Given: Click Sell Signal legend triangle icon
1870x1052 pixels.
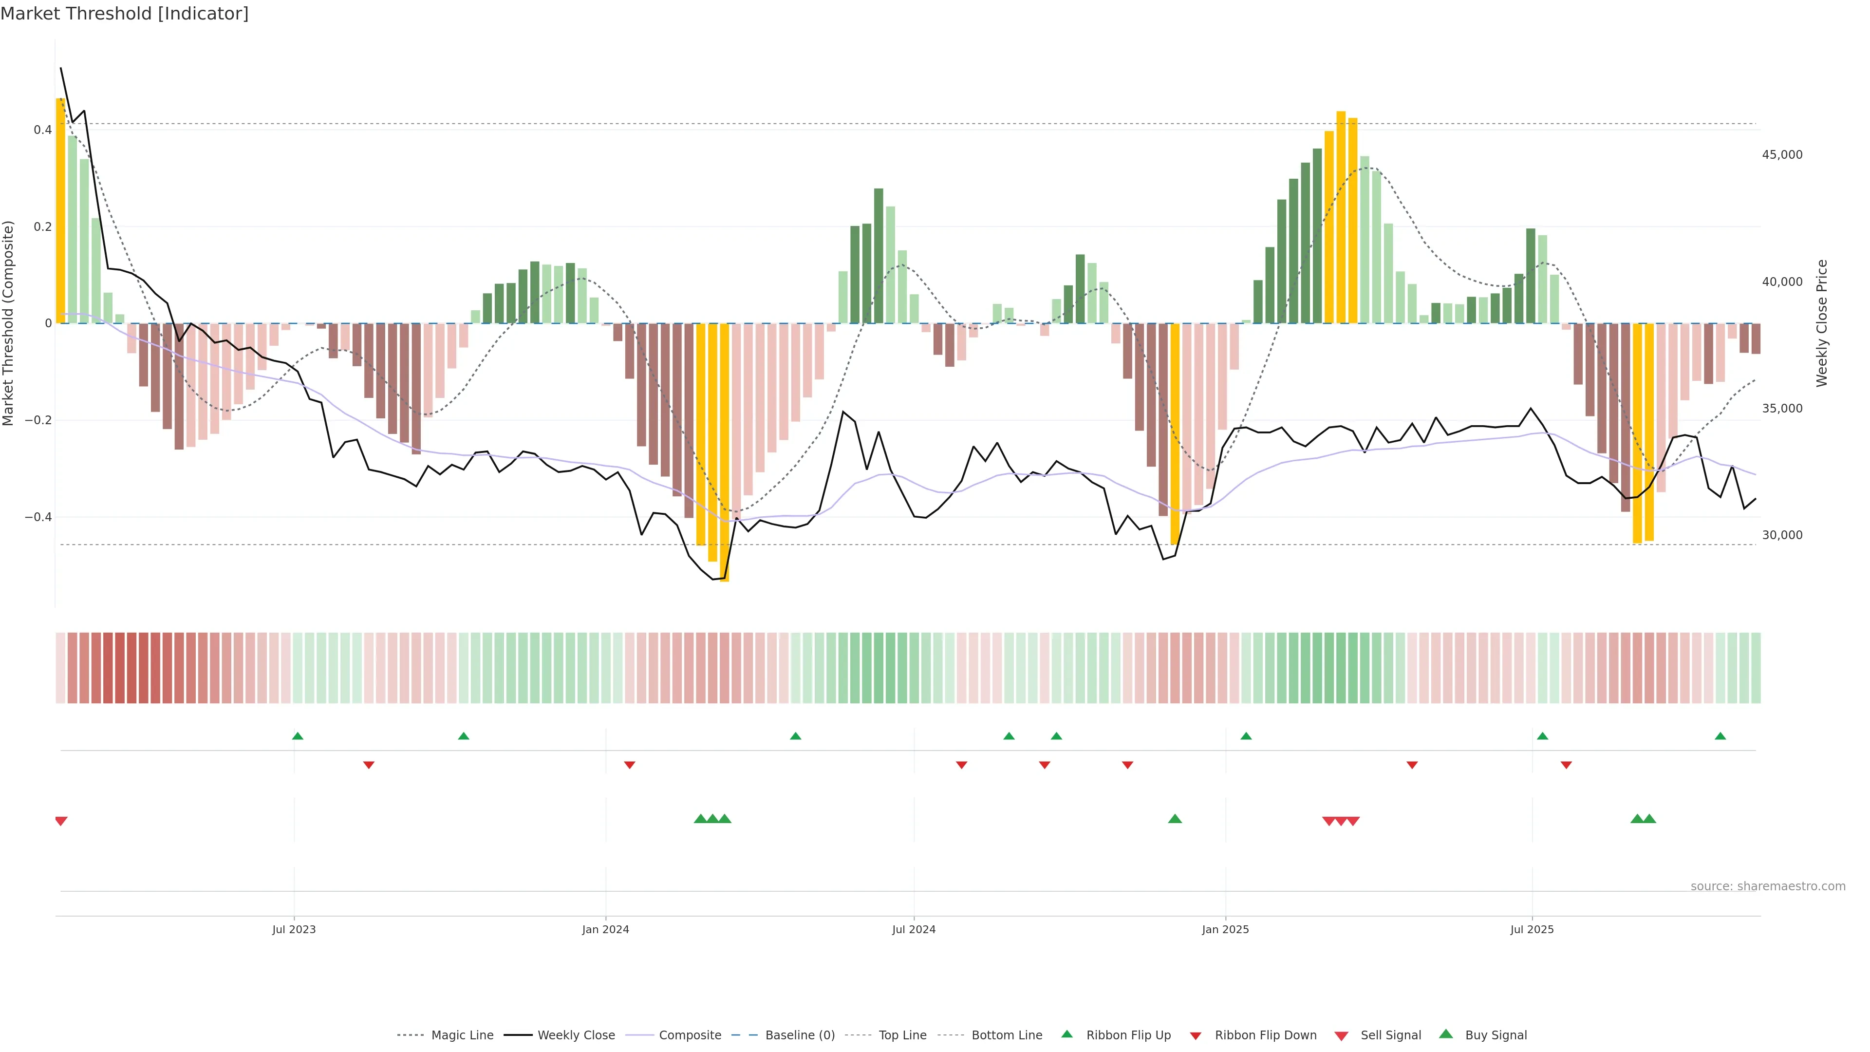Looking at the screenshot, I should tap(1341, 1035).
